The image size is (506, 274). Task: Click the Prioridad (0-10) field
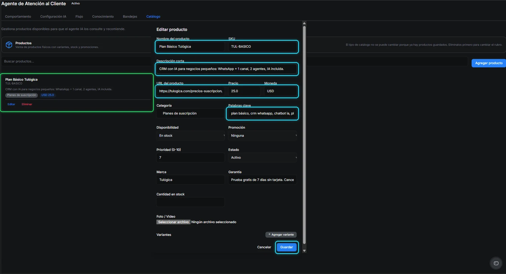click(191, 157)
